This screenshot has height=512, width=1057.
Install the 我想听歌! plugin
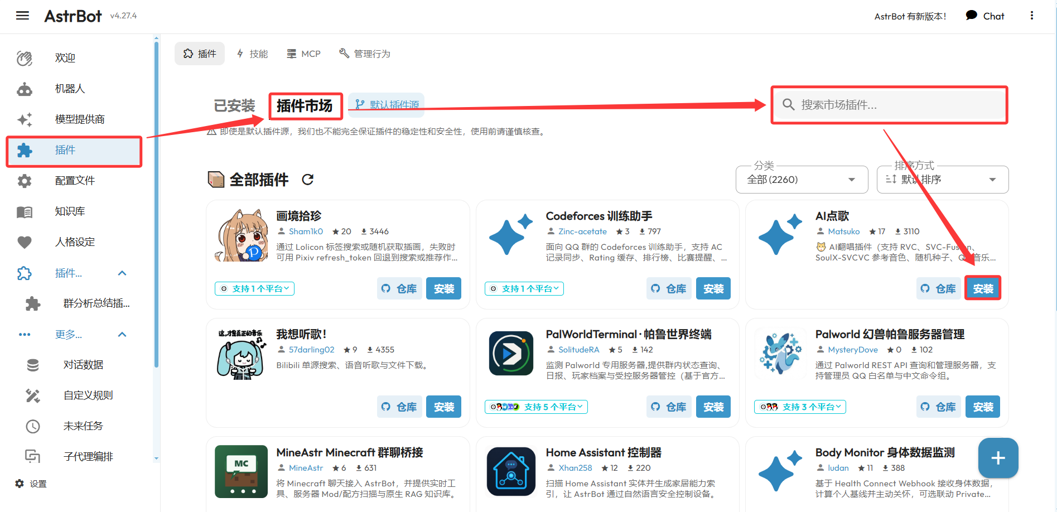[444, 407]
